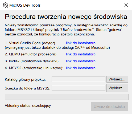Open the MSYS2 installer link
This screenshot has width=132, height=114.
(81, 68)
